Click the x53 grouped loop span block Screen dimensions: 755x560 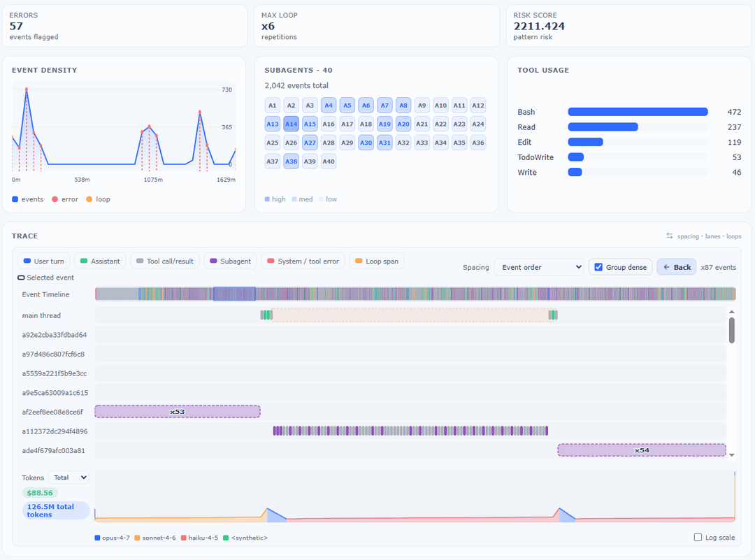coord(178,412)
